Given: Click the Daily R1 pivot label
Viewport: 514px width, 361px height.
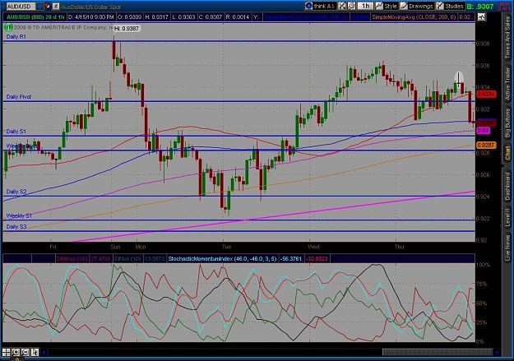Looking at the screenshot, I should (x=16, y=37).
